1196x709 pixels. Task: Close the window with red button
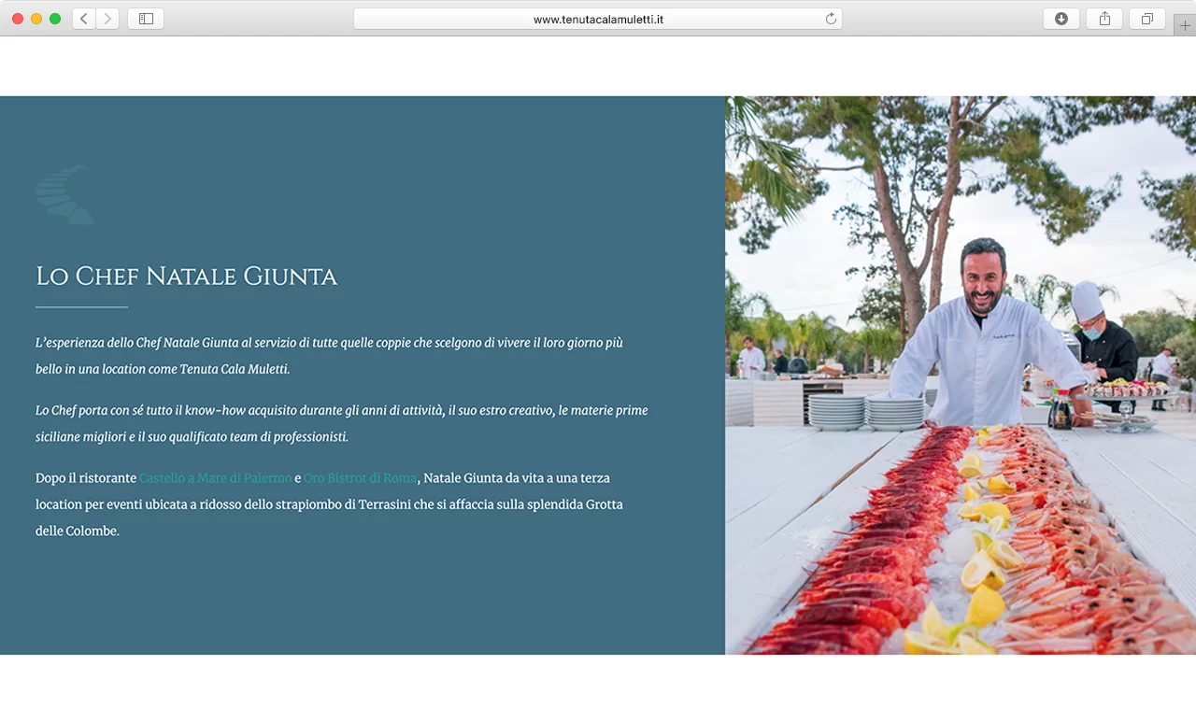tap(18, 19)
